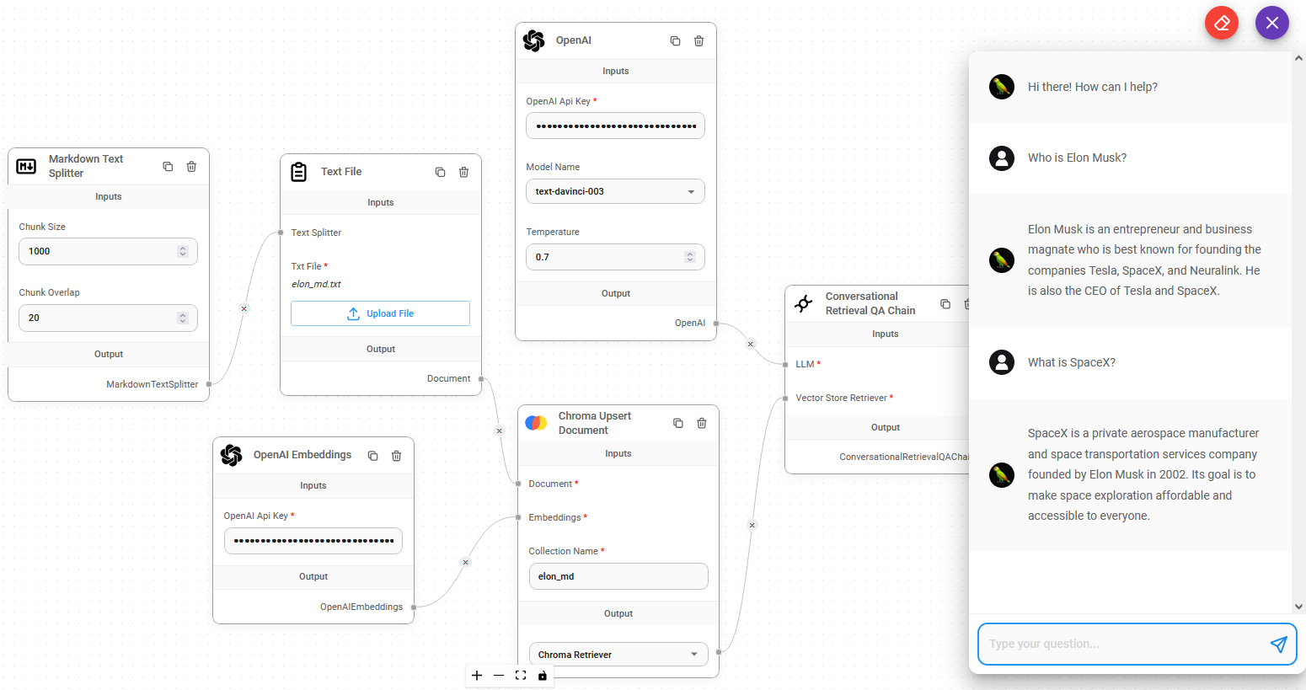This screenshot has height=690, width=1306.
Task: Delete the Markdown Text Splitter node
Action: point(191,167)
